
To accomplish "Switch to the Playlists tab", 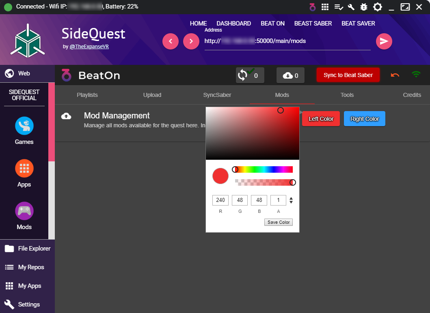I will tap(87, 95).
